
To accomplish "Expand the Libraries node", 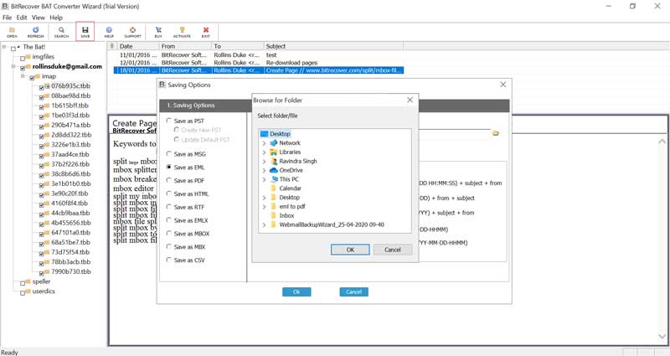I will pyautogui.click(x=264, y=152).
